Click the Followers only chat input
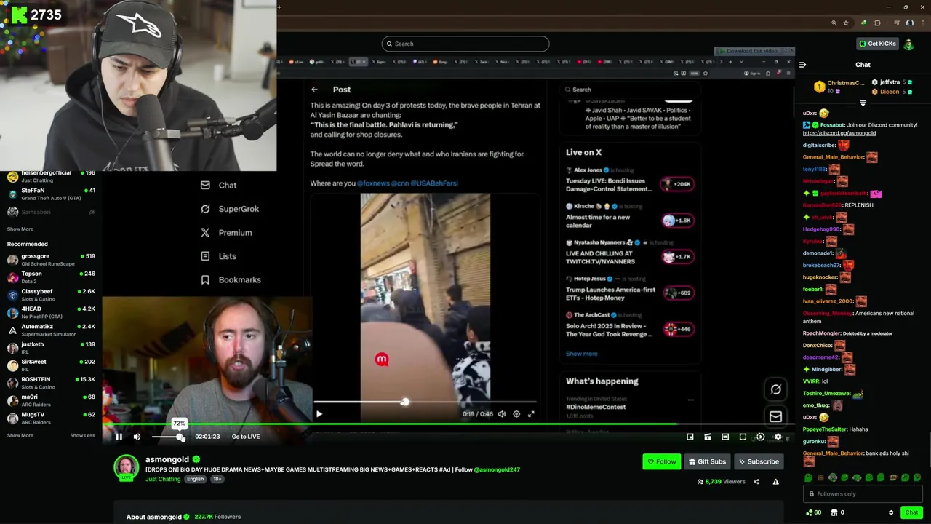Image resolution: width=931 pixels, height=524 pixels. pyautogui.click(x=863, y=493)
